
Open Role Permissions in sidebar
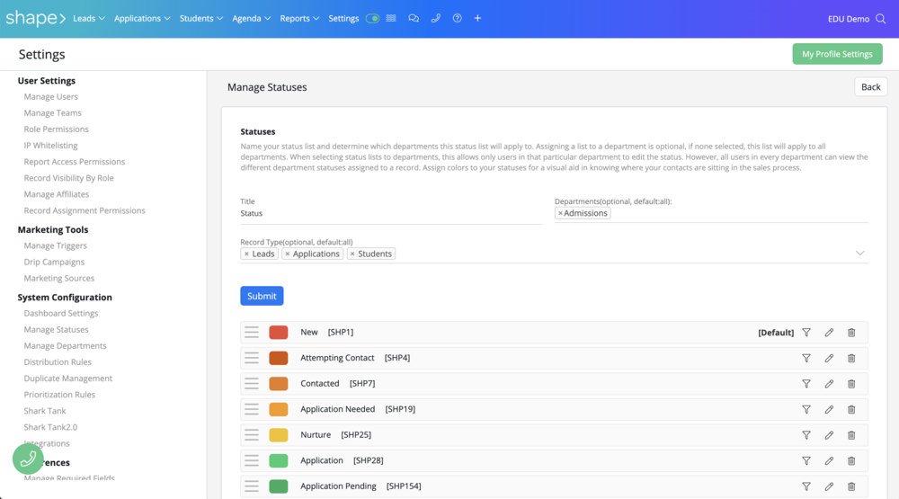coord(56,129)
